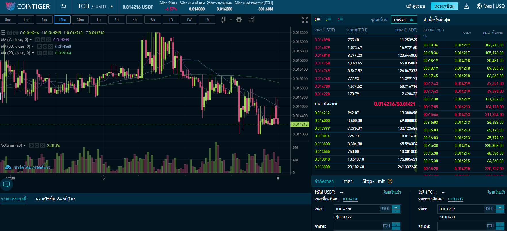
Task: Click TCH transfer-in link
Action: [496, 192]
